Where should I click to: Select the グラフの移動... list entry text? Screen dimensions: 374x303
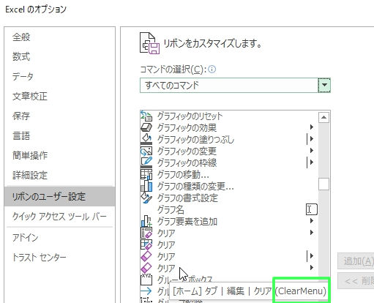[x=183, y=174]
